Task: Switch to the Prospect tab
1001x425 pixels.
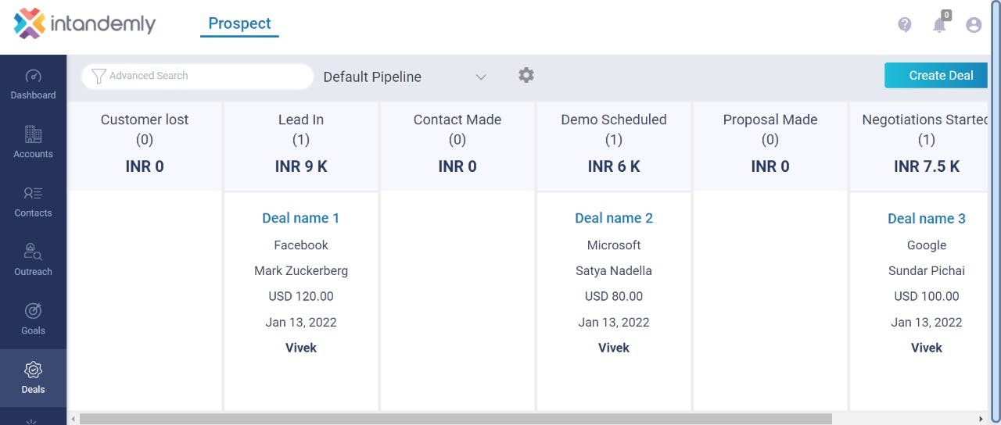Action: [x=239, y=23]
